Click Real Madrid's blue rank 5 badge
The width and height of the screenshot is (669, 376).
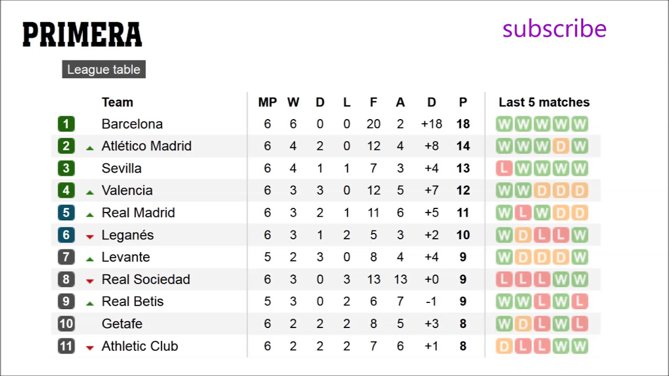click(66, 213)
